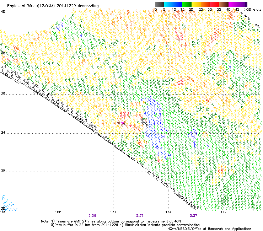Click the note 'Times are GMT'
263x231 pixels.
pos(69,221)
